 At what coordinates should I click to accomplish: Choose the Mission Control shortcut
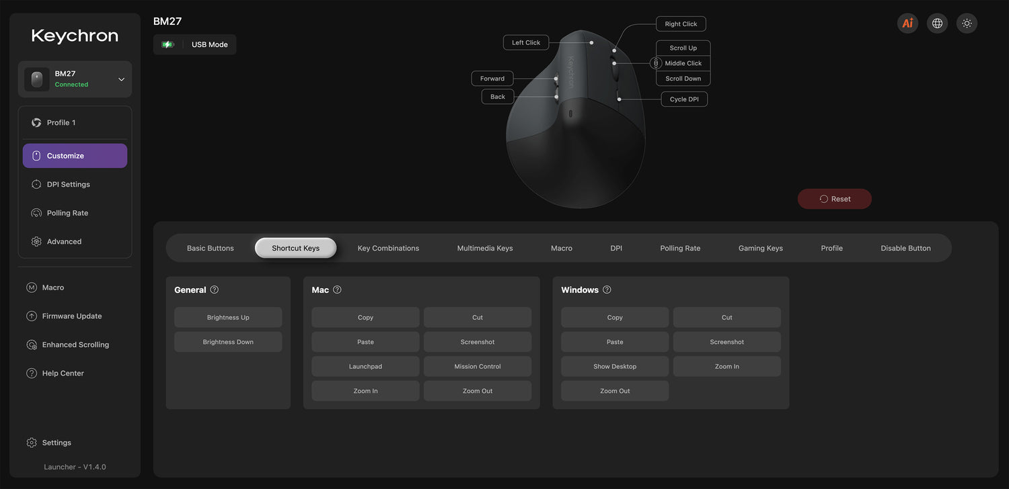pyautogui.click(x=478, y=367)
